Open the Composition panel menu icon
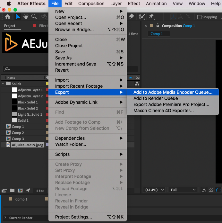Image resolution: width=222 pixels, height=223 pixels. point(199,26)
